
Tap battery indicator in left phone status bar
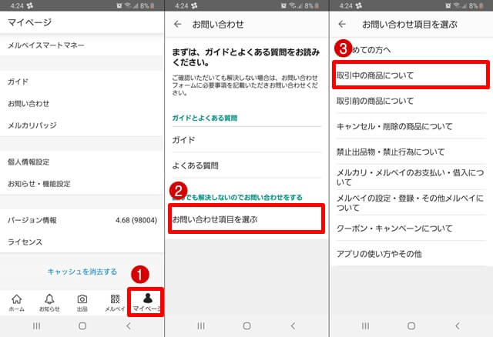click(153, 5)
